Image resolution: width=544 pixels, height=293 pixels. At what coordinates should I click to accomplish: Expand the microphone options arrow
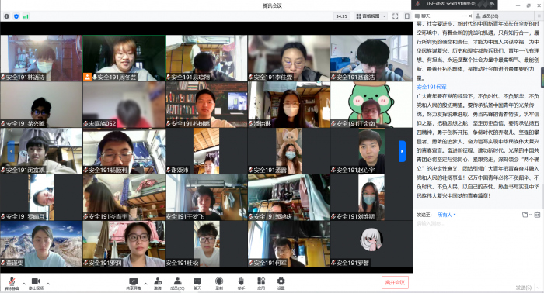click(x=24, y=284)
